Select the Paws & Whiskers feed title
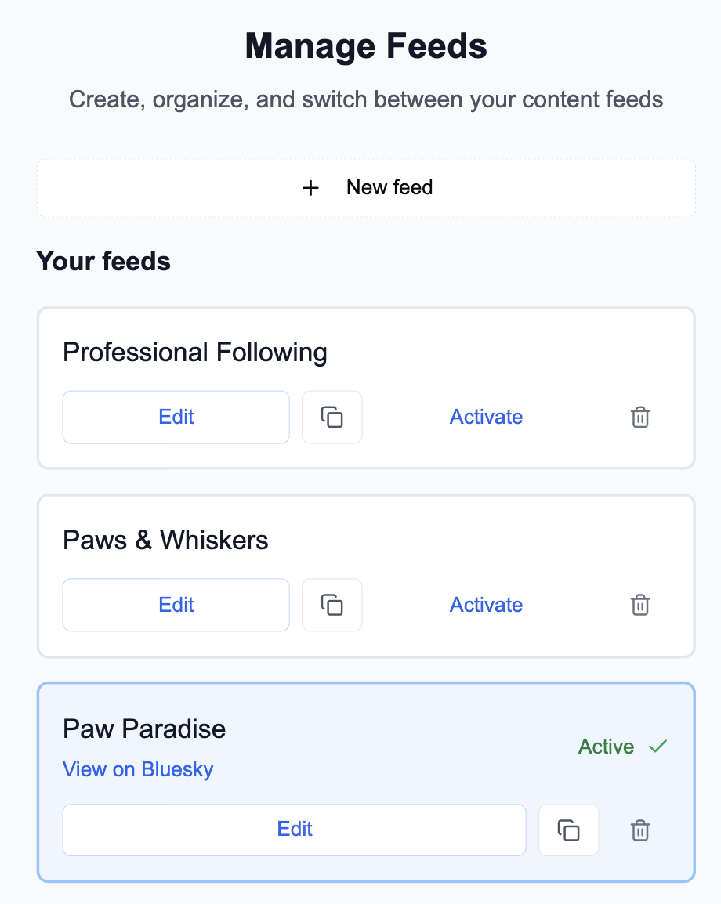Viewport: 721px width, 904px height. pos(165,541)
